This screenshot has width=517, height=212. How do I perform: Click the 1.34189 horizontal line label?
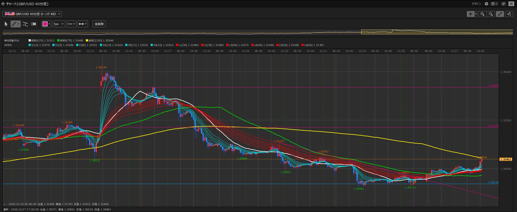point(493,86)
